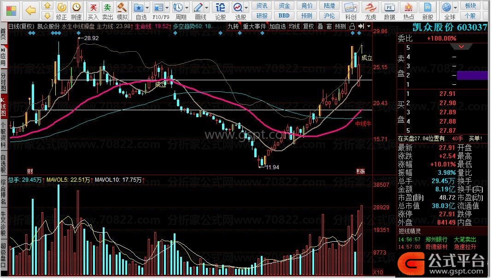
Task: Click the 加自选 add-to-watchlist button
Action: click(x=277, y=26)
